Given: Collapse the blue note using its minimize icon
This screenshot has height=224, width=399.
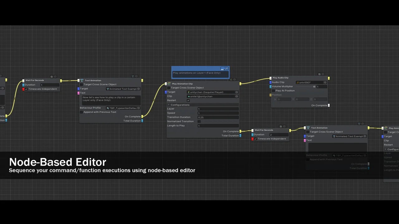Looking at the screenshot, I should [x=223, y=68].
